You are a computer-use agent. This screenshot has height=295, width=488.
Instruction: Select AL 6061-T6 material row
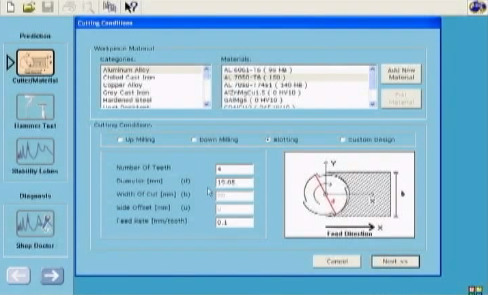click(296, 70)
